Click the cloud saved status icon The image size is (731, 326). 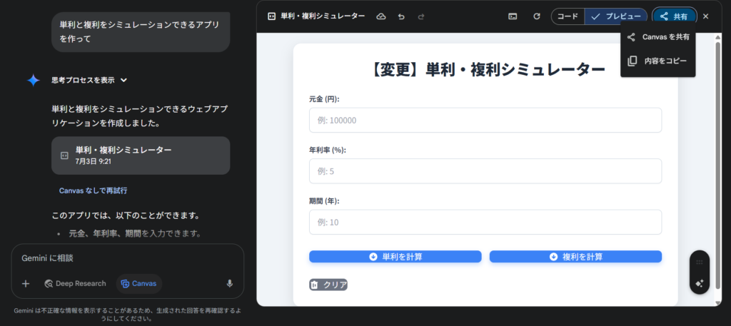[x=381, y=16]
